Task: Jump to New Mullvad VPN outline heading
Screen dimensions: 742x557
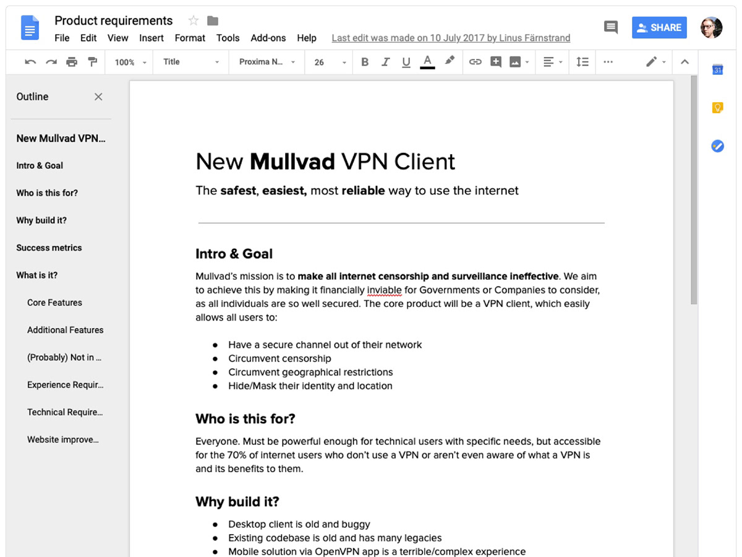Action: pos(61,138)
